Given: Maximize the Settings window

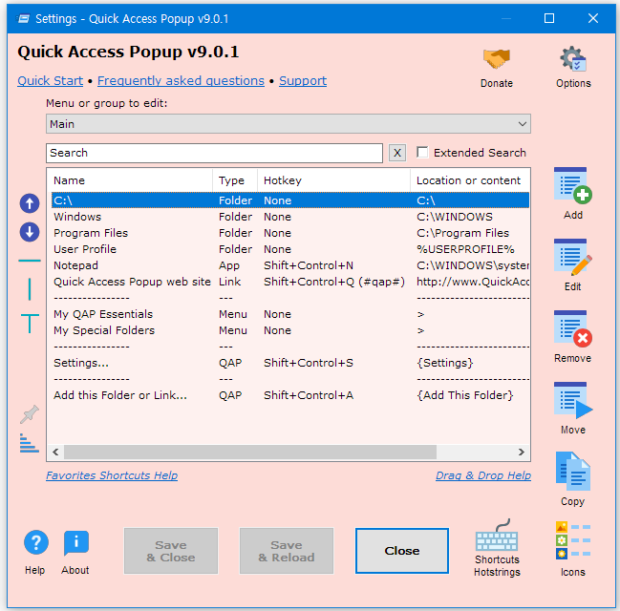Looking at the screenshot, I should (x=549, y=18).
